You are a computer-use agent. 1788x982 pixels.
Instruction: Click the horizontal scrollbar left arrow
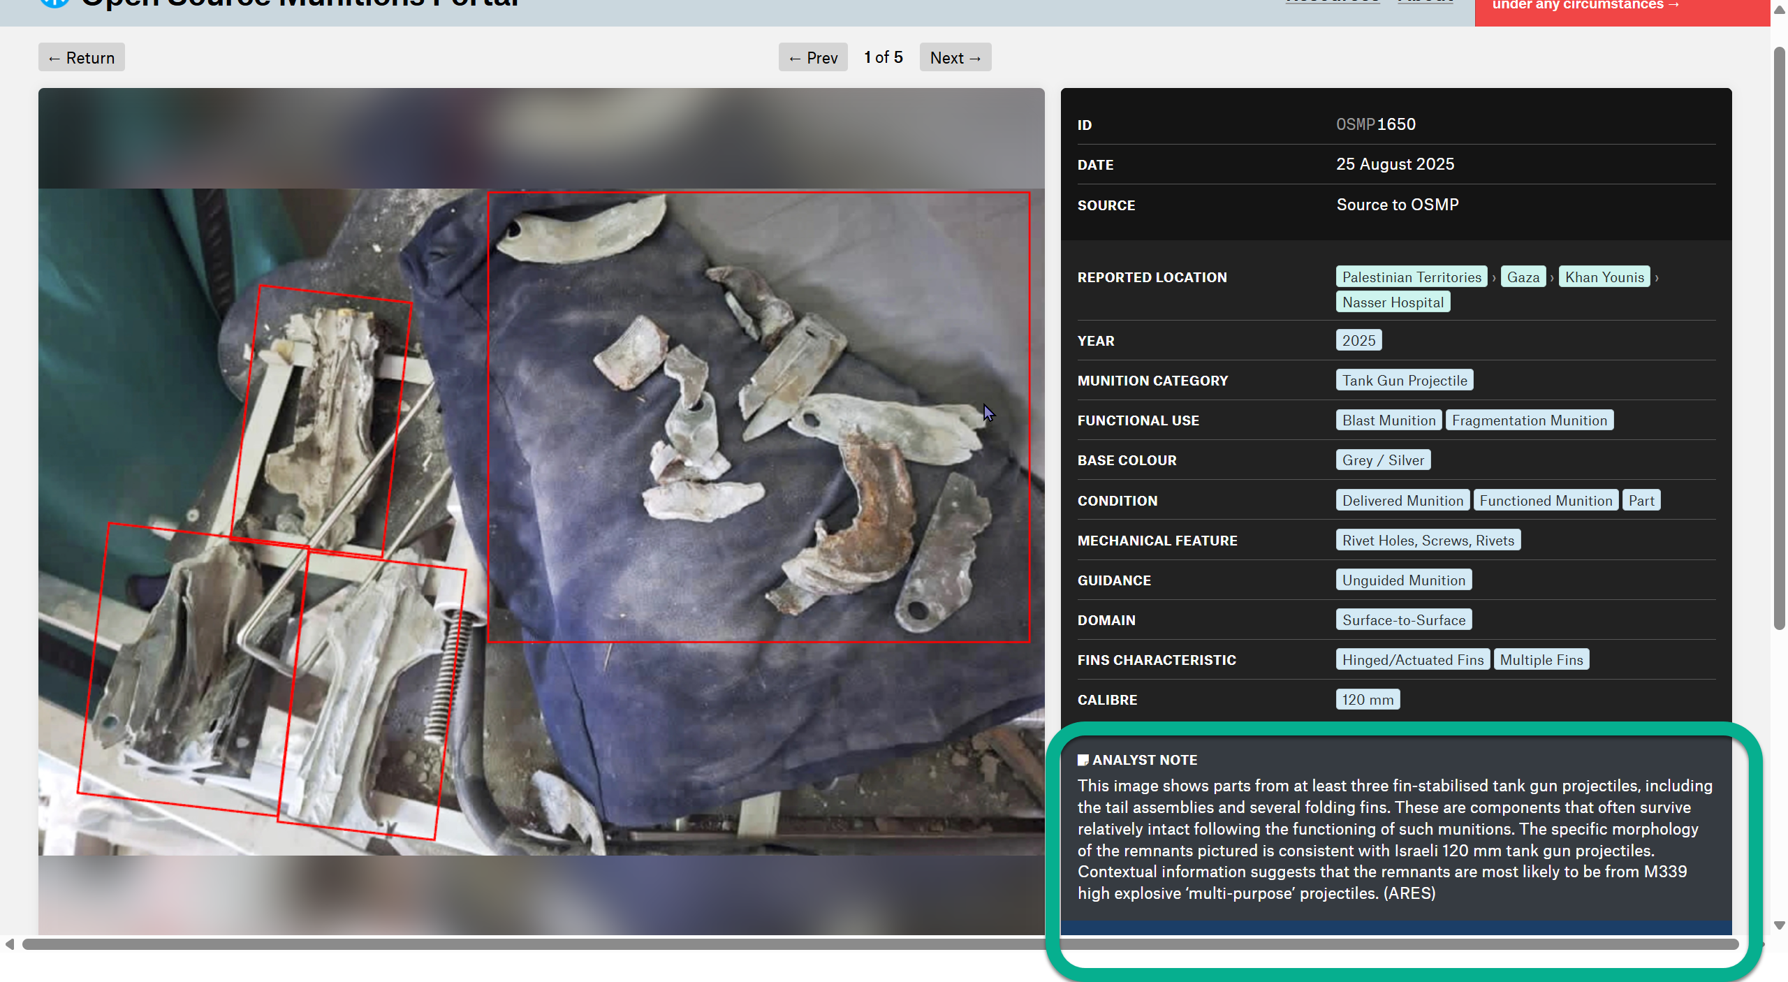click(x=10, y=944)
